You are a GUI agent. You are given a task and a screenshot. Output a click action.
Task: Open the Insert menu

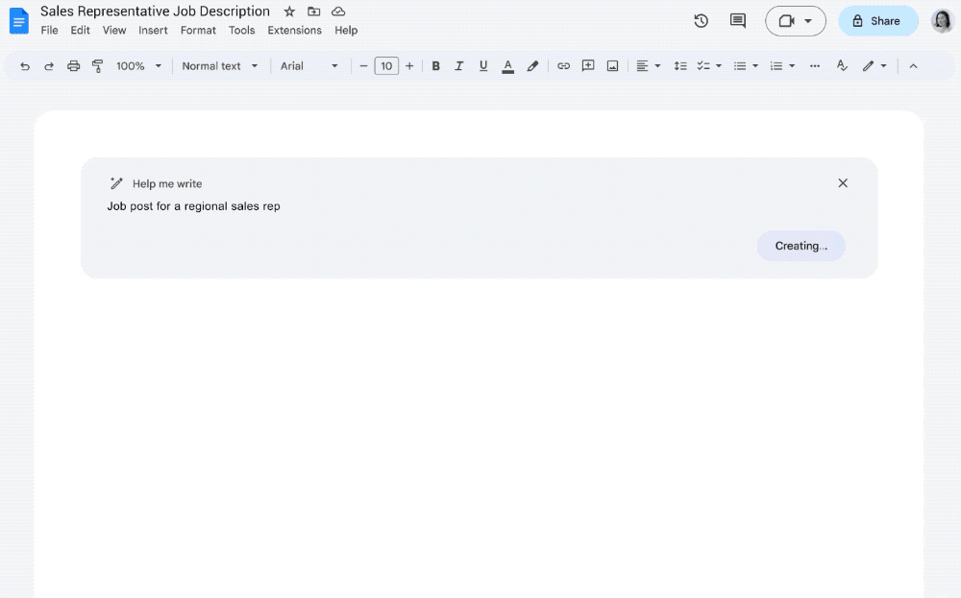click(x=153, y=30)
